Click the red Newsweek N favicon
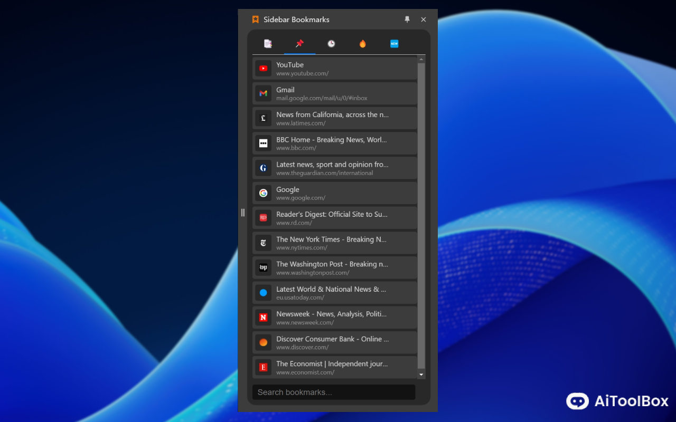676x422 pixels. (263, 318)
